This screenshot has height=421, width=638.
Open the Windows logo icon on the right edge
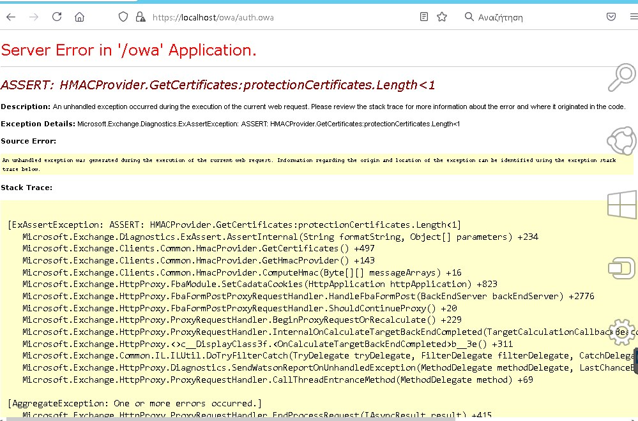pos(621,204)
